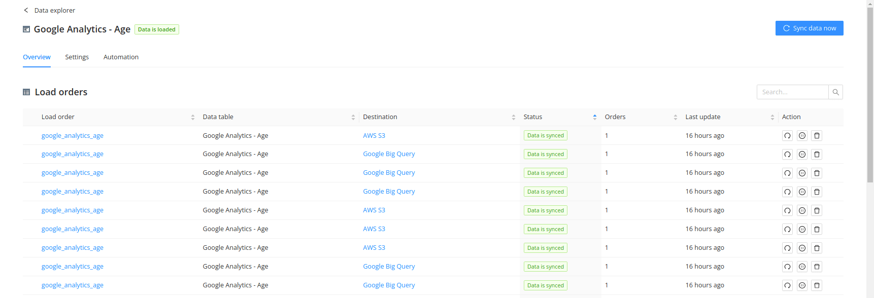Viewport: 874px width, 298px height.
Task: Sort by Last update column
Action: (772, 117)
